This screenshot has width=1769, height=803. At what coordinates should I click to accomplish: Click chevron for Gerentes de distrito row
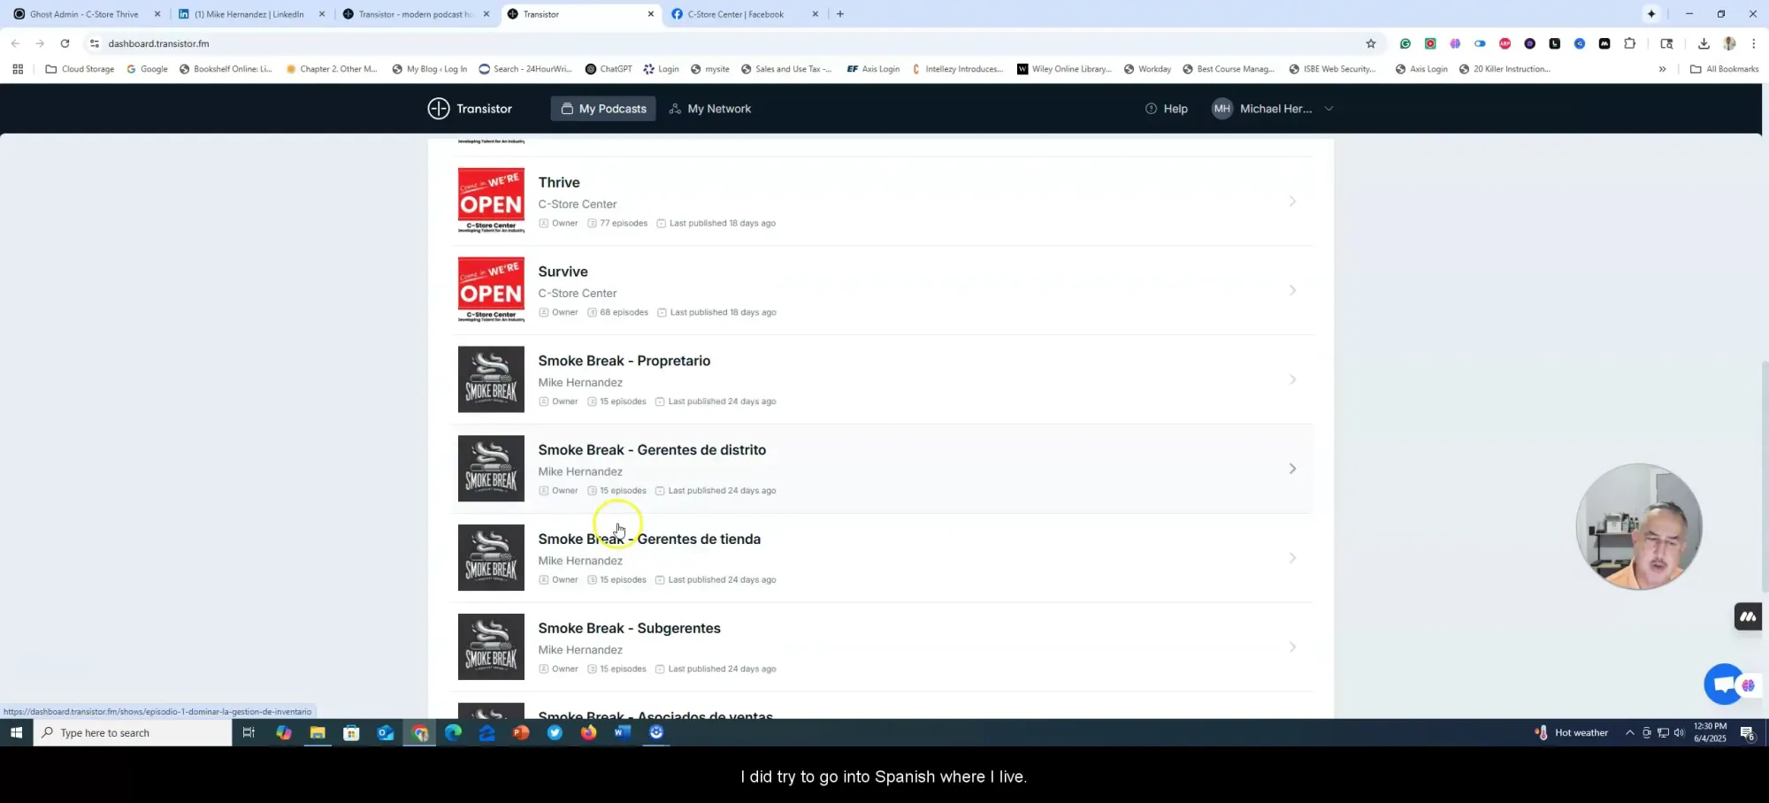point(1292,469)
